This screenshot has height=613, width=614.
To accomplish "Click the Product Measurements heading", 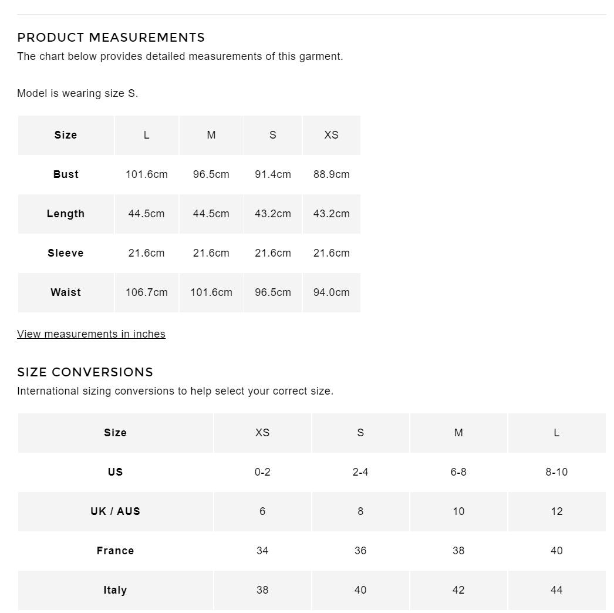I will pyautogui.click(x=111, y=38).
